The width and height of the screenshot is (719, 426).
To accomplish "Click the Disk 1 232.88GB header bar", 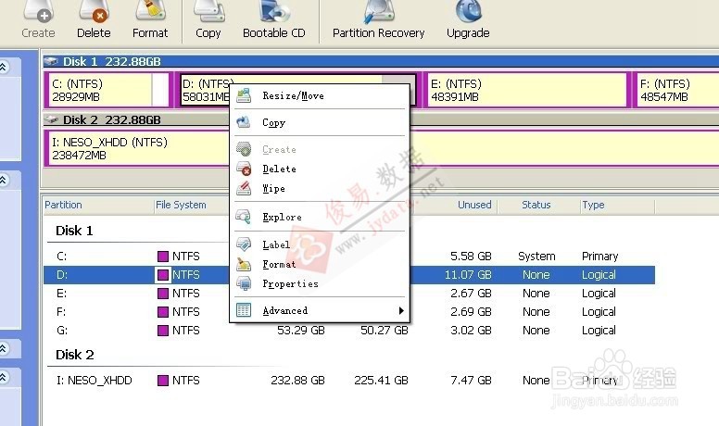I will tap(381, 61).
